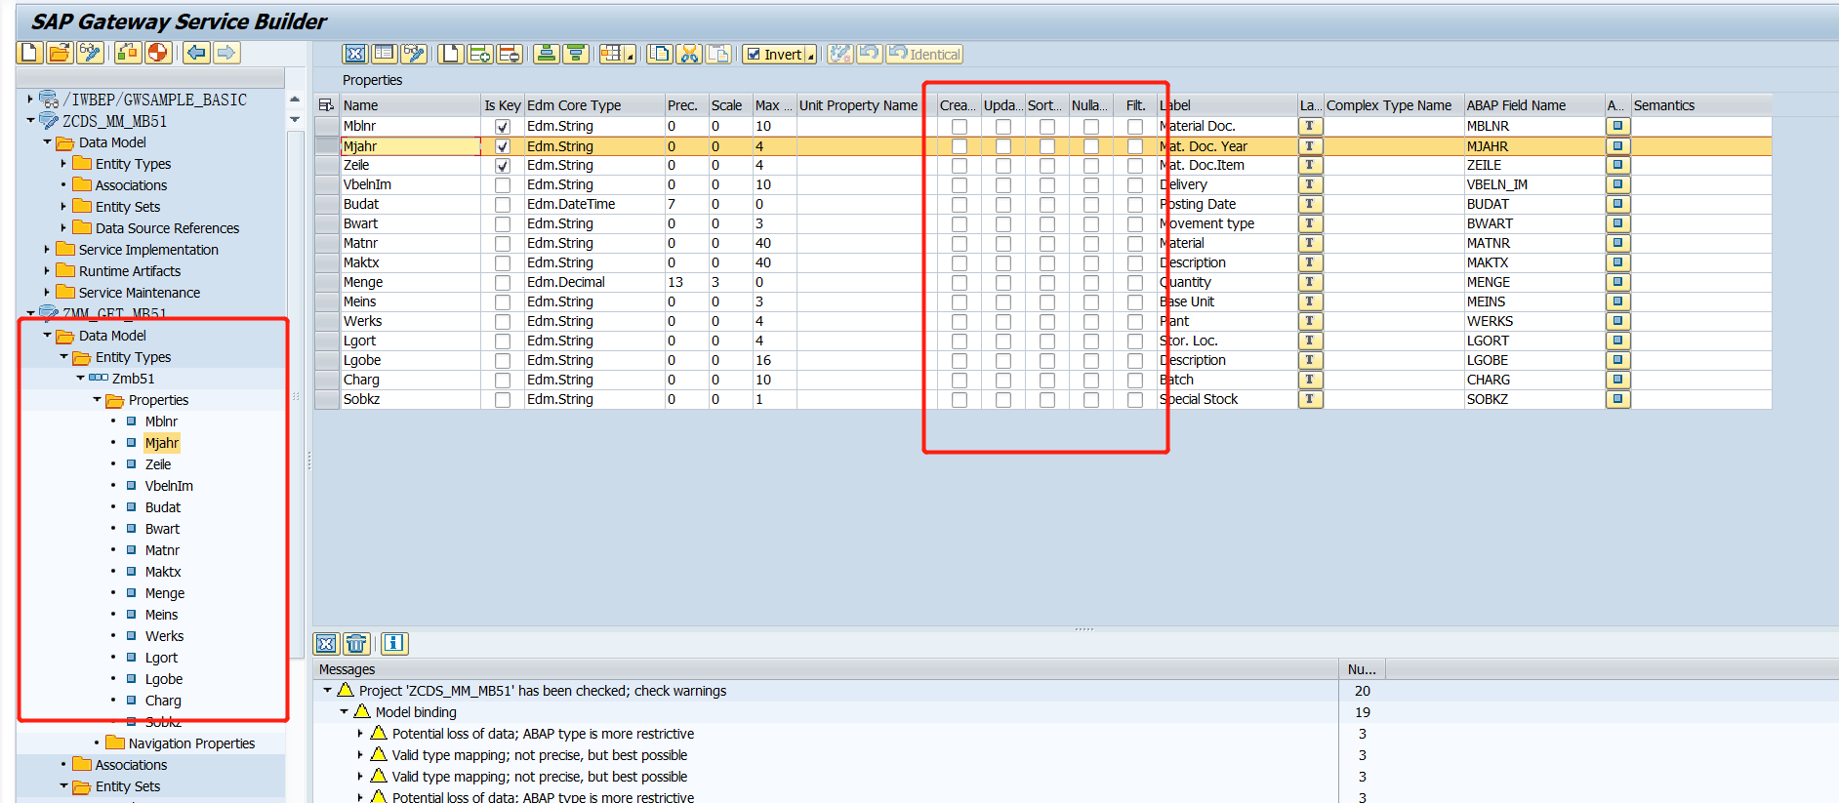Select the row header for Menge row
Image resolution: width=1839 pixels, height=803 pixels.
(x=327, y=282)
